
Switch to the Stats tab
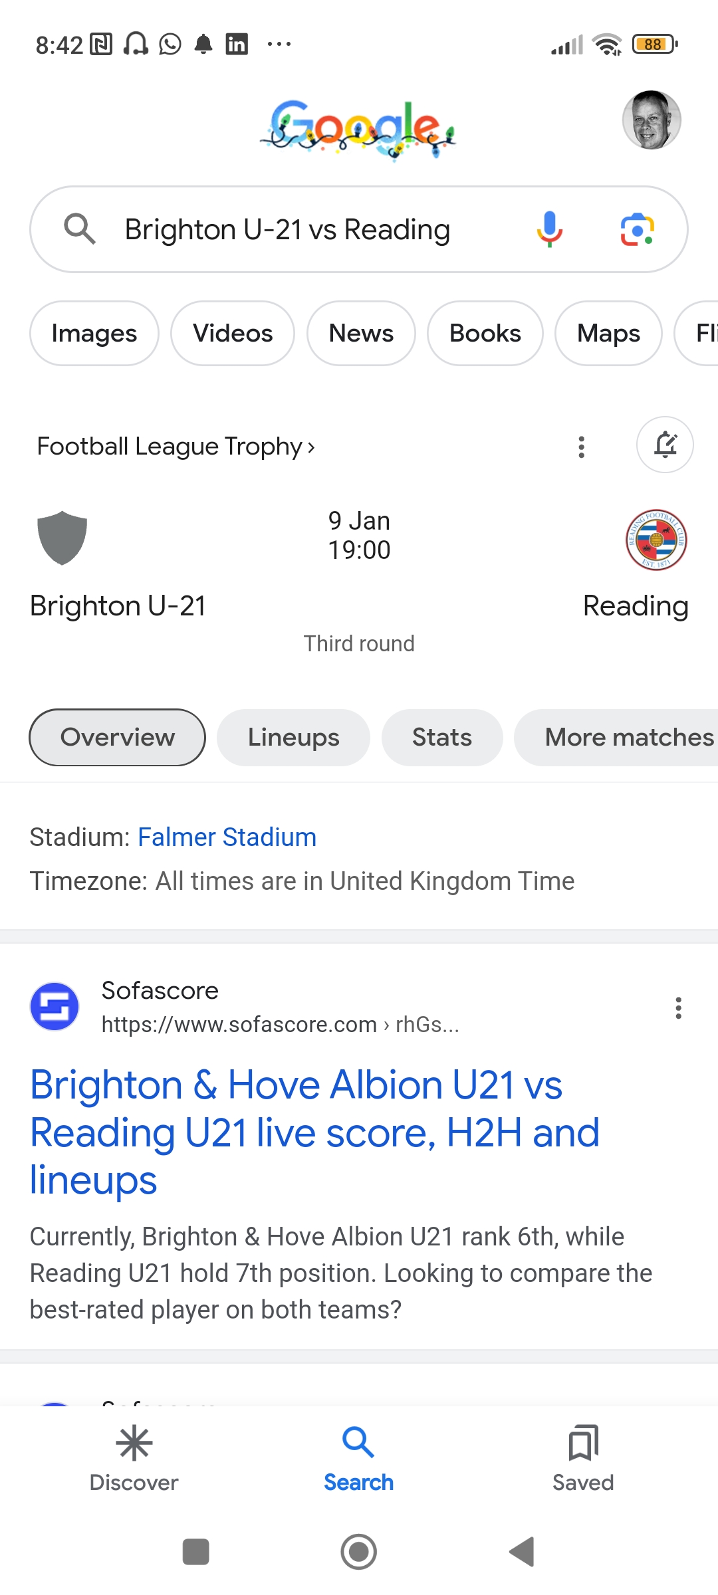click(x=442, y=738)
